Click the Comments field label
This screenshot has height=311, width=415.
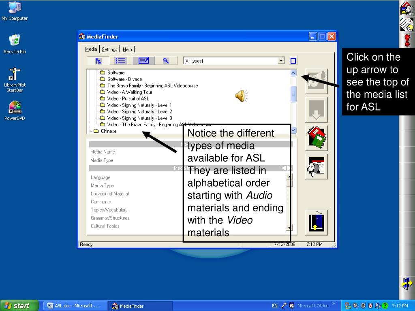tap(101, 202)
